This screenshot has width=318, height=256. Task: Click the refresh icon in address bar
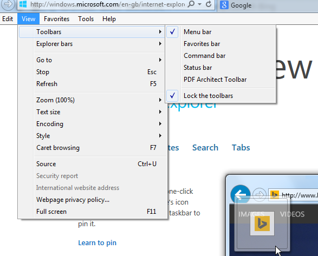tap(209, 4)
